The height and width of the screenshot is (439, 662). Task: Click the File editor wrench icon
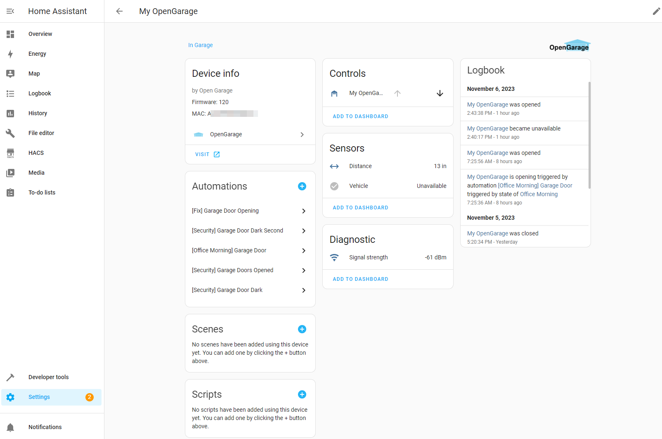click(x=10, y=133)
